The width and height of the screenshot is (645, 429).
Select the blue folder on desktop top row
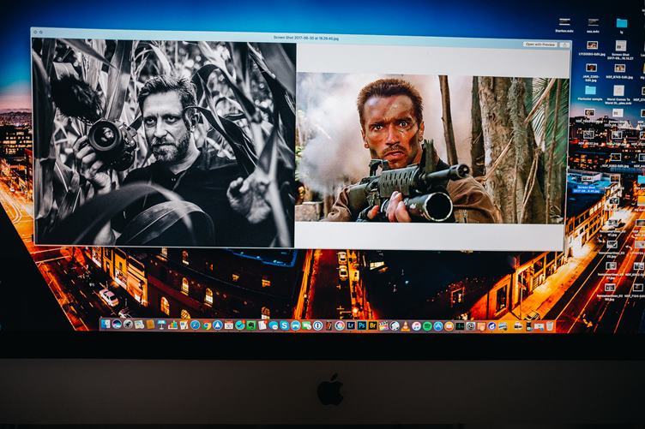[622, 22]
